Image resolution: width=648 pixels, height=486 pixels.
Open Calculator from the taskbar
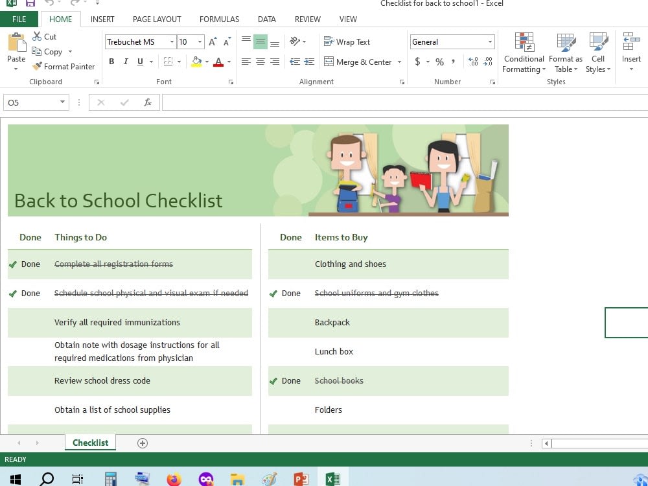point(110,479)
